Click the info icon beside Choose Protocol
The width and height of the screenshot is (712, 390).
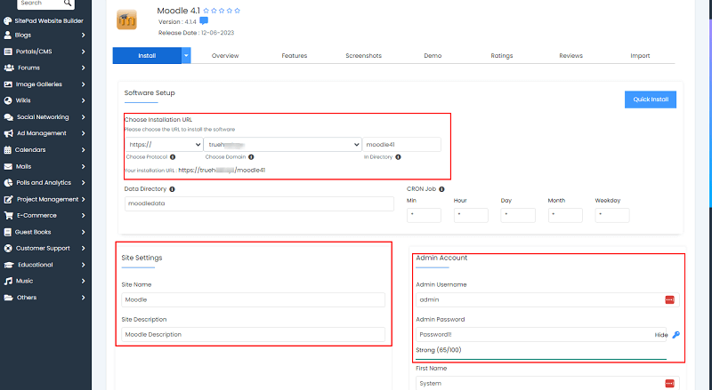pyautogui.click(x=172, y=157)
